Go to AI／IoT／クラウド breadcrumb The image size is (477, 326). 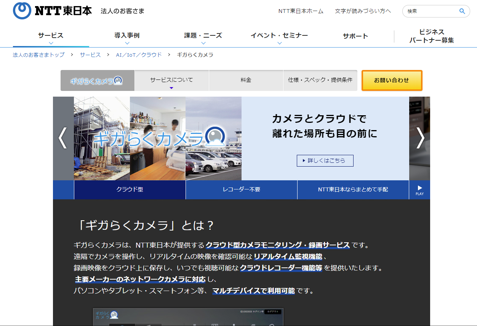pos(139,55)
